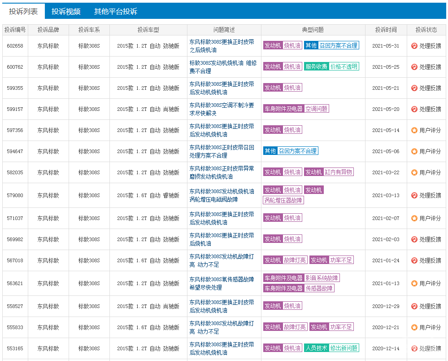448x361 pixels.
Task: Click 投诉时间 column header
Action: pos(386,30)
